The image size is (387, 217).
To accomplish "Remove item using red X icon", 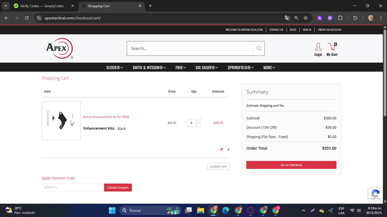I will (228, 149).
